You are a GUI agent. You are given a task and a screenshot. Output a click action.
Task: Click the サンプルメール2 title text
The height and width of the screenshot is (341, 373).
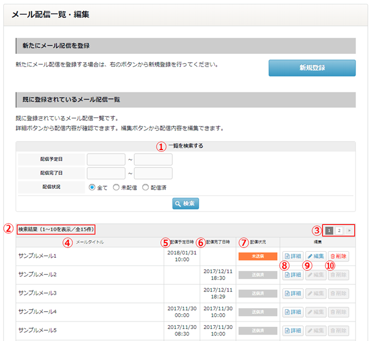click(x=38, y=275)
